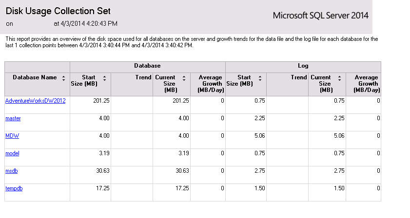
Task: Click the report overview description text
Action: [190, 42]
